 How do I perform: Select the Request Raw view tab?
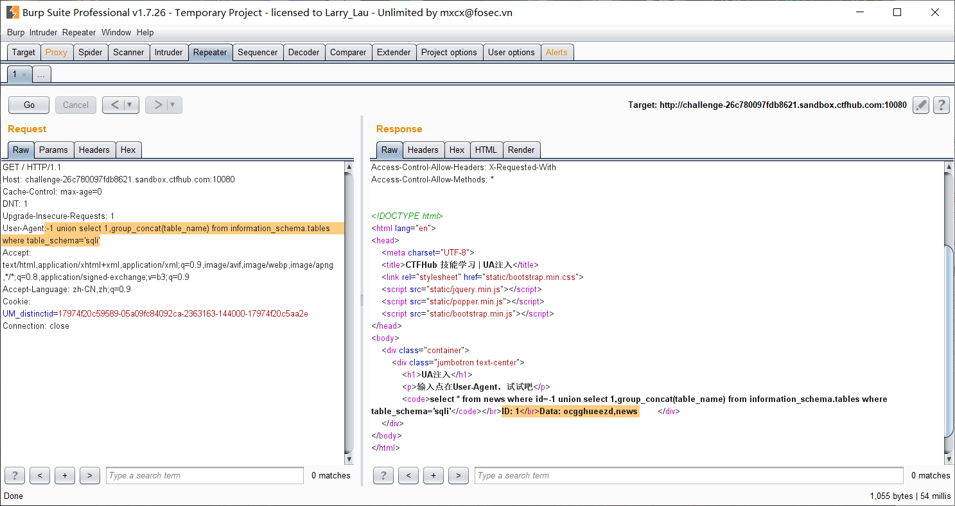(21, 150)
